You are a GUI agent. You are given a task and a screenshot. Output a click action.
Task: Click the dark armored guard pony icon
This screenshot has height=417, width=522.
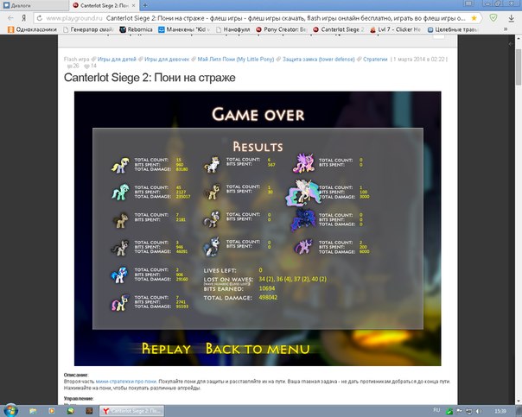(x=212, y=247)
